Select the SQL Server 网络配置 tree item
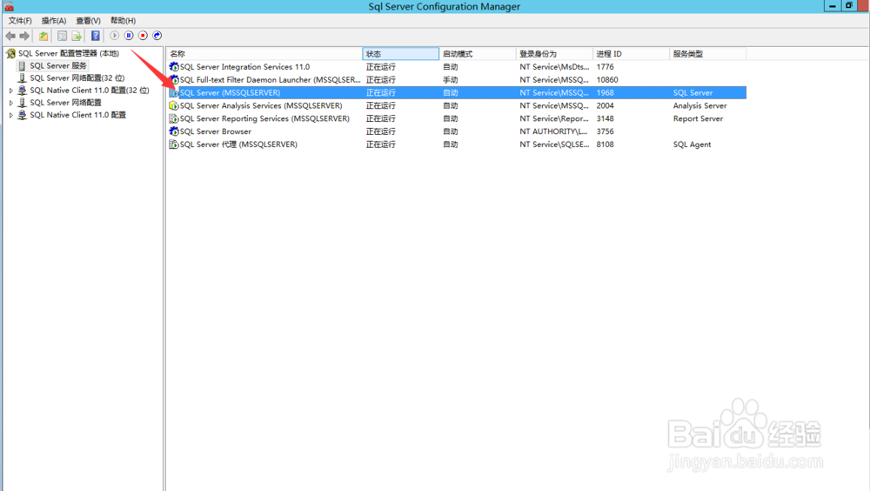 [x=65, y=103]
